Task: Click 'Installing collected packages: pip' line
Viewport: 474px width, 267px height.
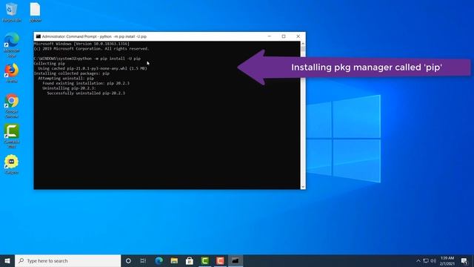Action: 72,73
